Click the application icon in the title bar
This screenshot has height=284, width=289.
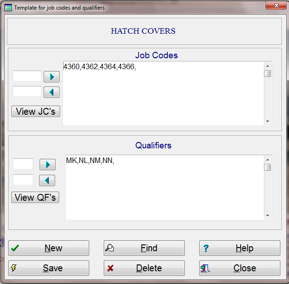8,8
